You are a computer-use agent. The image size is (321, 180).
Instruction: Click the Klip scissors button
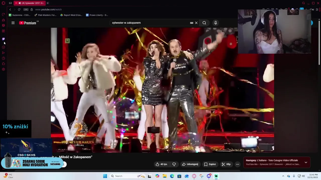click(226, 164)
